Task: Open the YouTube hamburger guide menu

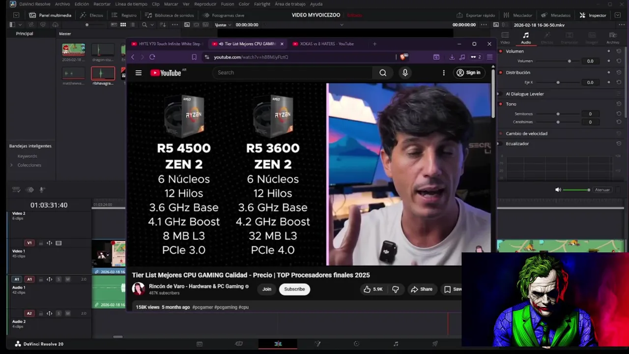Action: 139,73
